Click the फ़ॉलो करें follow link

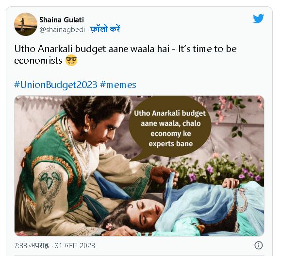[x=104, y=30]
